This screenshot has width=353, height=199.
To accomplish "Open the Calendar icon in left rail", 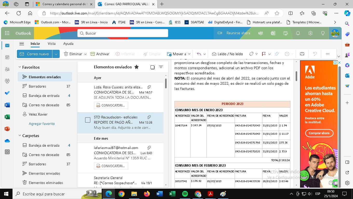I will click(x=7, y=57).
